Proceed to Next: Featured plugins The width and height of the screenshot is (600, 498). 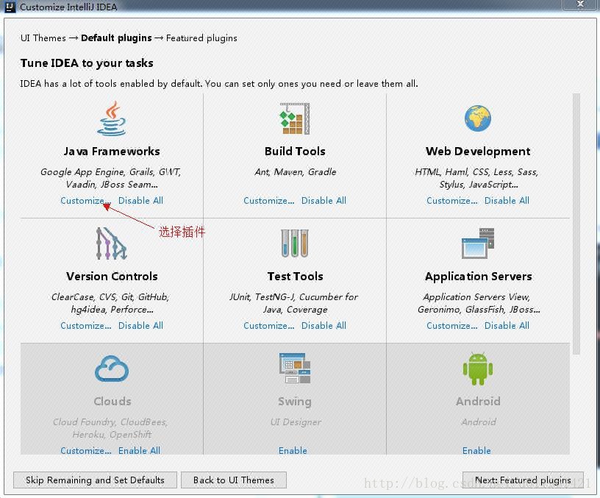[523, 480]
